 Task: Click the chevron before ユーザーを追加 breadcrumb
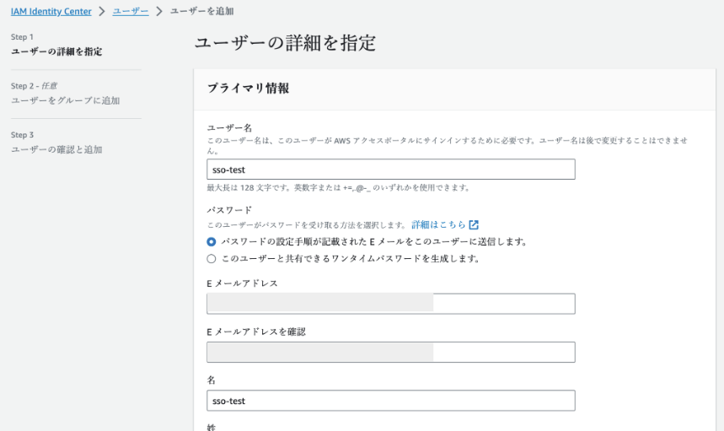[158, 11]
